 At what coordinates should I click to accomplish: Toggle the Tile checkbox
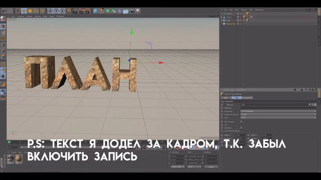click(x=241, y=125)
